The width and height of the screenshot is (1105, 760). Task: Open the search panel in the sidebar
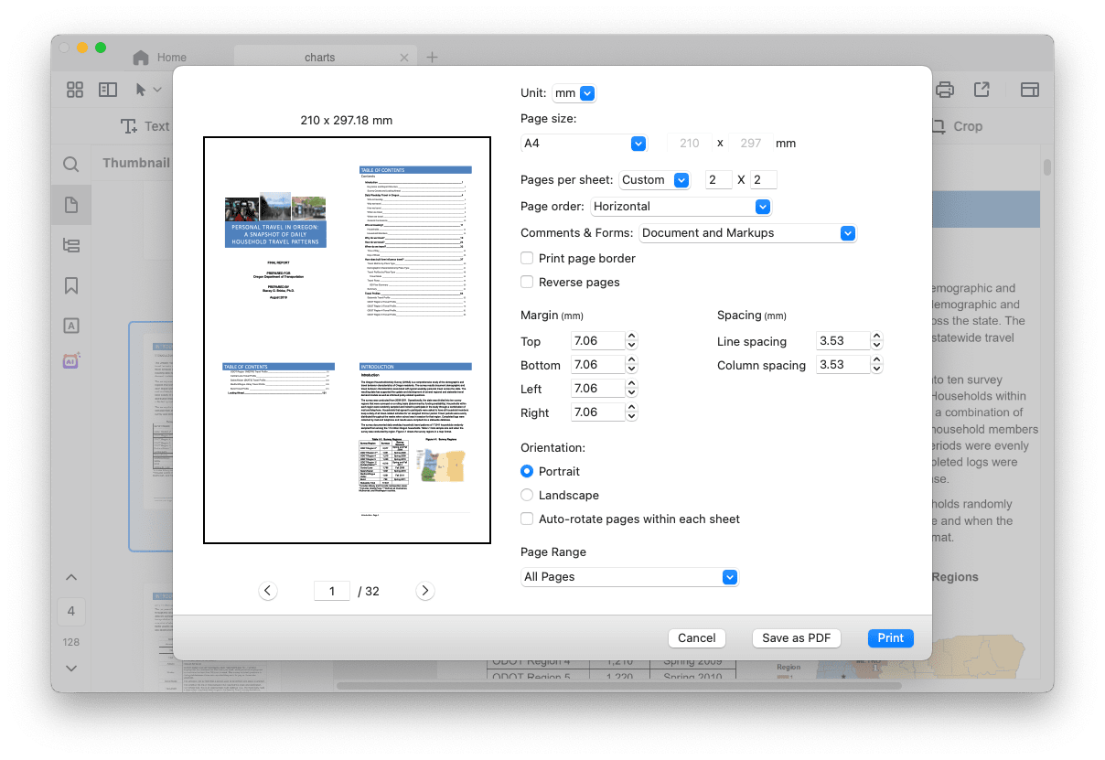point(70,165)
